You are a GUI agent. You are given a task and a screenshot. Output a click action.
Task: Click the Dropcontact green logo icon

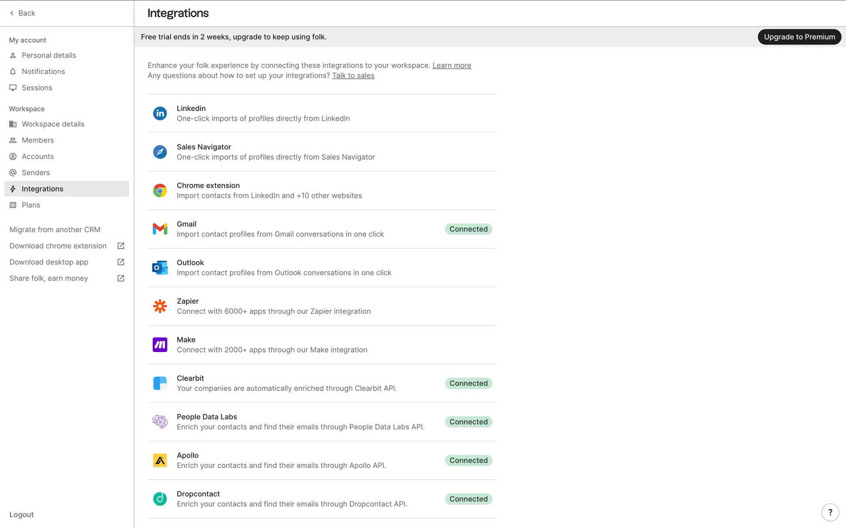[x=160, y=499]
